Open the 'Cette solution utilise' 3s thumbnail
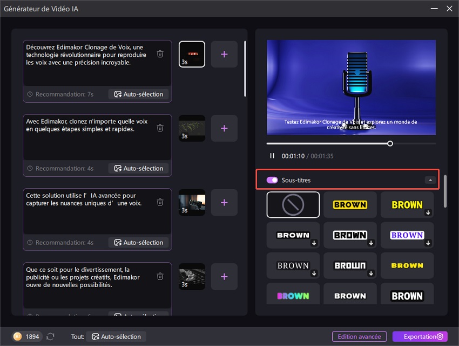The width and height of the screenshot is (459, 346). pos(192,202)
